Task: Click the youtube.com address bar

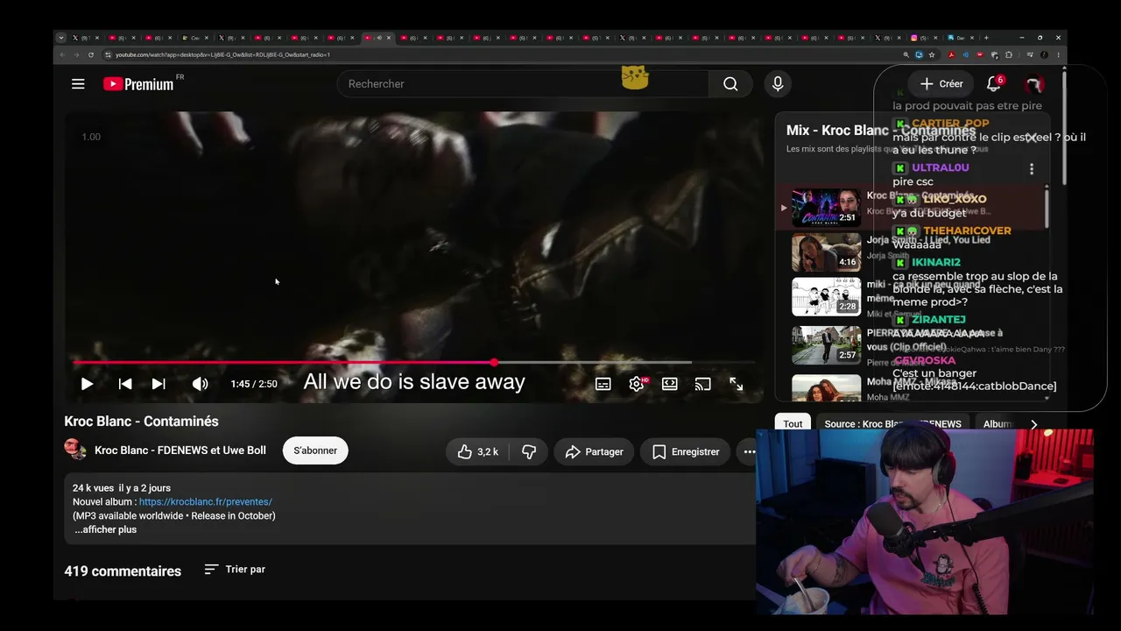Action: 504,54
